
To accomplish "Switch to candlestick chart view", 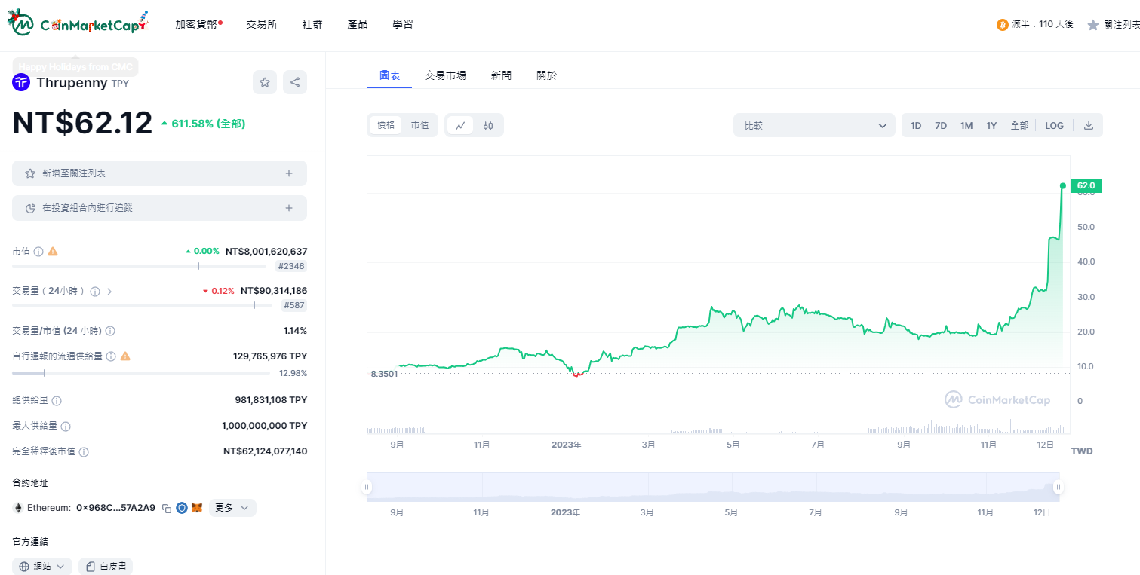I will (x=488, y=125).
